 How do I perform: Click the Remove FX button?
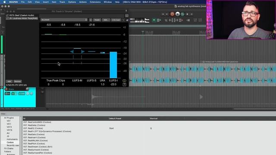click(17, 81)
